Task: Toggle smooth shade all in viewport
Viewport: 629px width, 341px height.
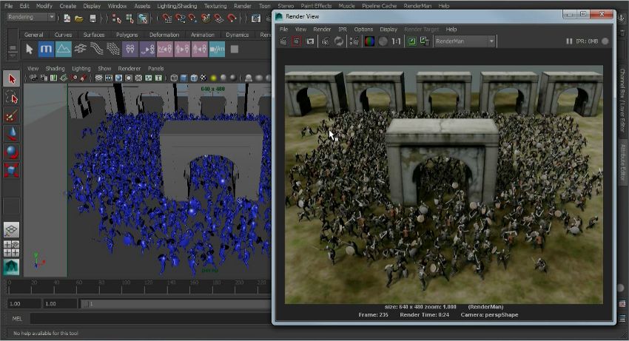Action: pos(184,78)
